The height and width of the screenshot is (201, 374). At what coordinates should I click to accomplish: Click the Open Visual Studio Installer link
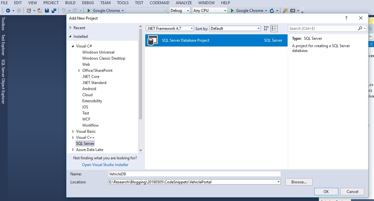coord(105,164)
